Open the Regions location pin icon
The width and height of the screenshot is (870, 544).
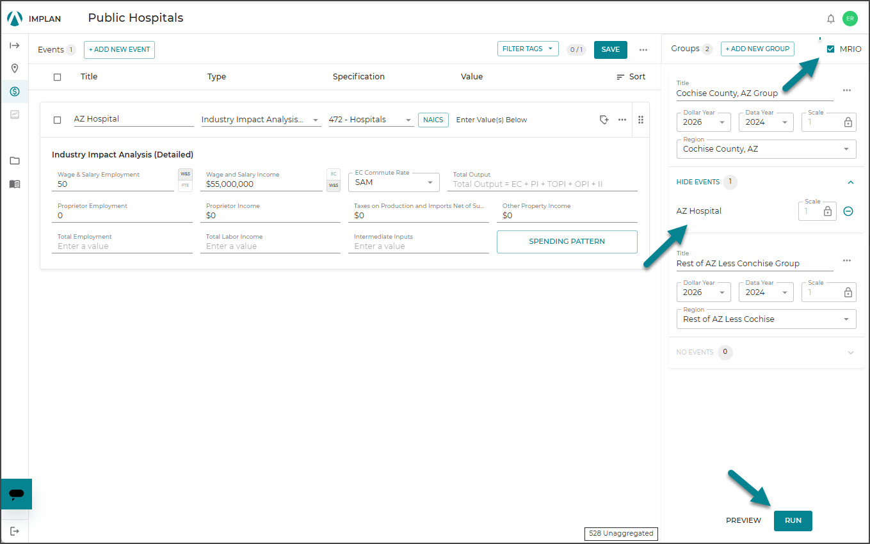(x=15, y=68)
